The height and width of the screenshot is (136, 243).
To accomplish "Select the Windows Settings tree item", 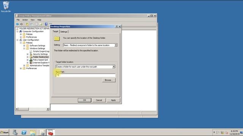I will click(37, 48).
